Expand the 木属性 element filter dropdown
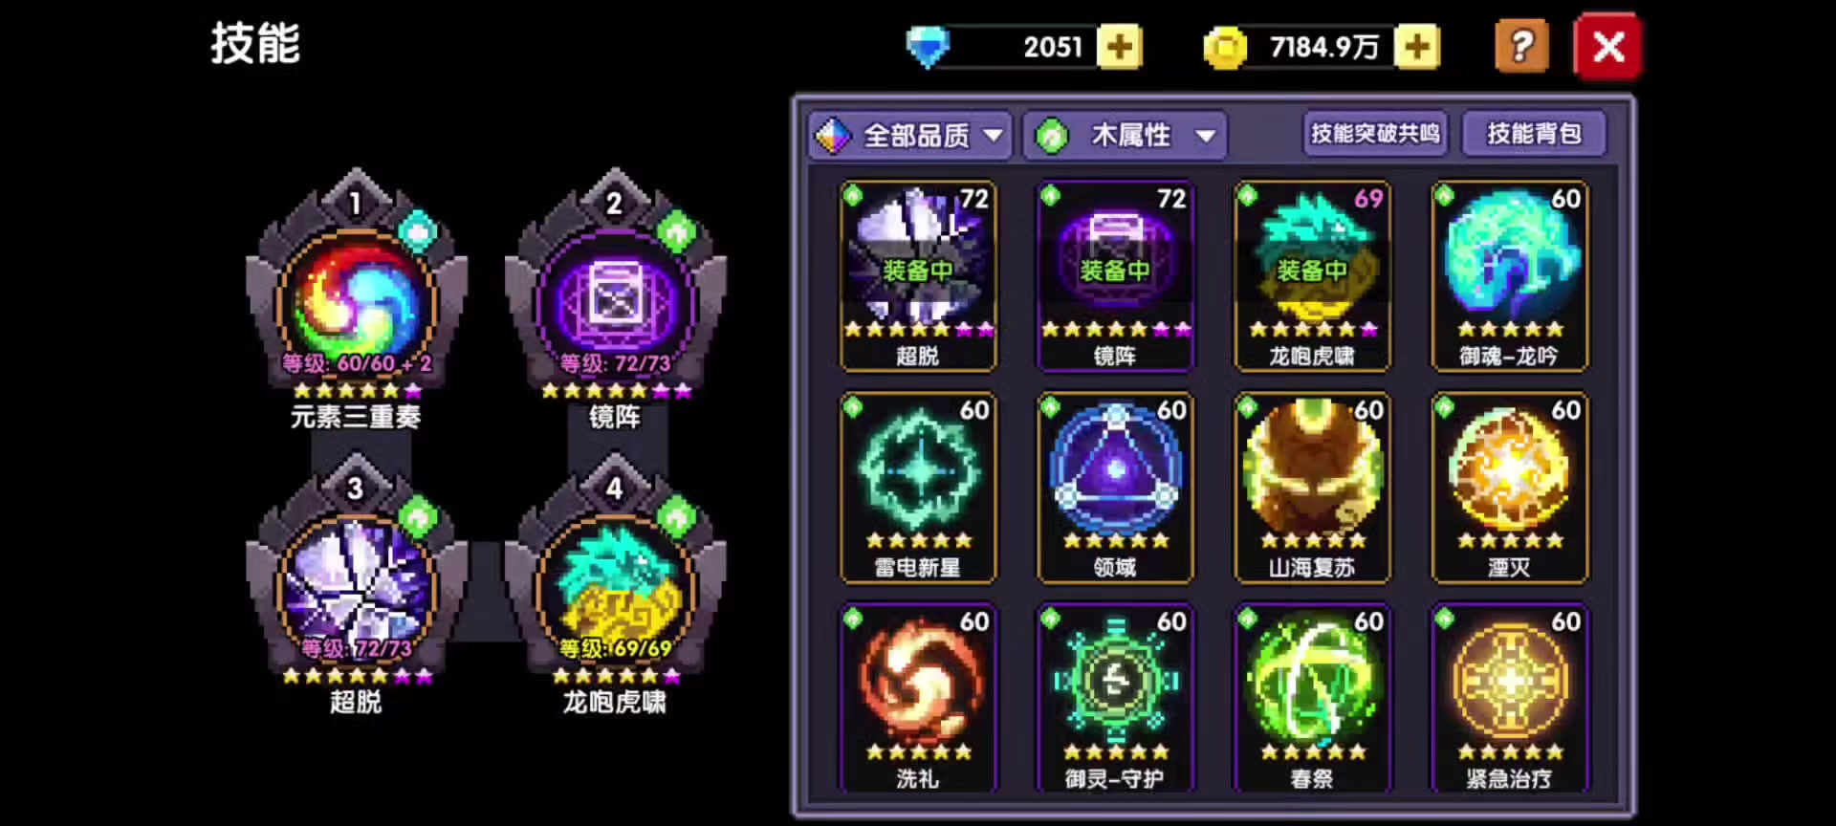Image resolution: width=1836 pixels, height=826 pixels. [1126, 136]
